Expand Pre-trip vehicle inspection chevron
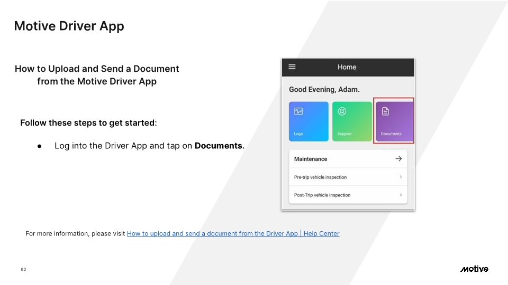The height and width of the screenshot is (285, 508). (401, 177)
